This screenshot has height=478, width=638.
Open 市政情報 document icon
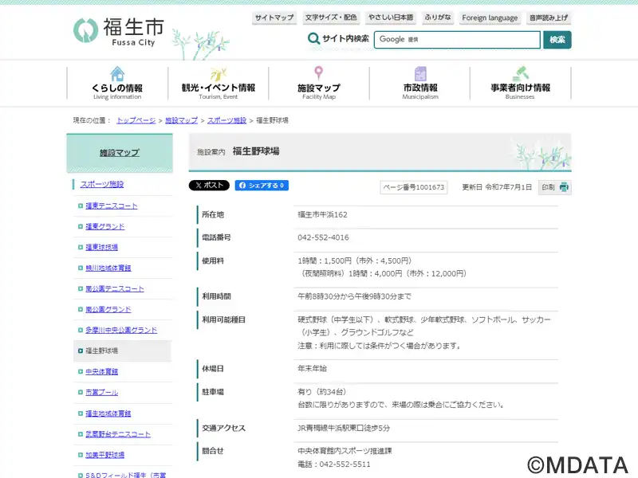[x=420, y=74]
